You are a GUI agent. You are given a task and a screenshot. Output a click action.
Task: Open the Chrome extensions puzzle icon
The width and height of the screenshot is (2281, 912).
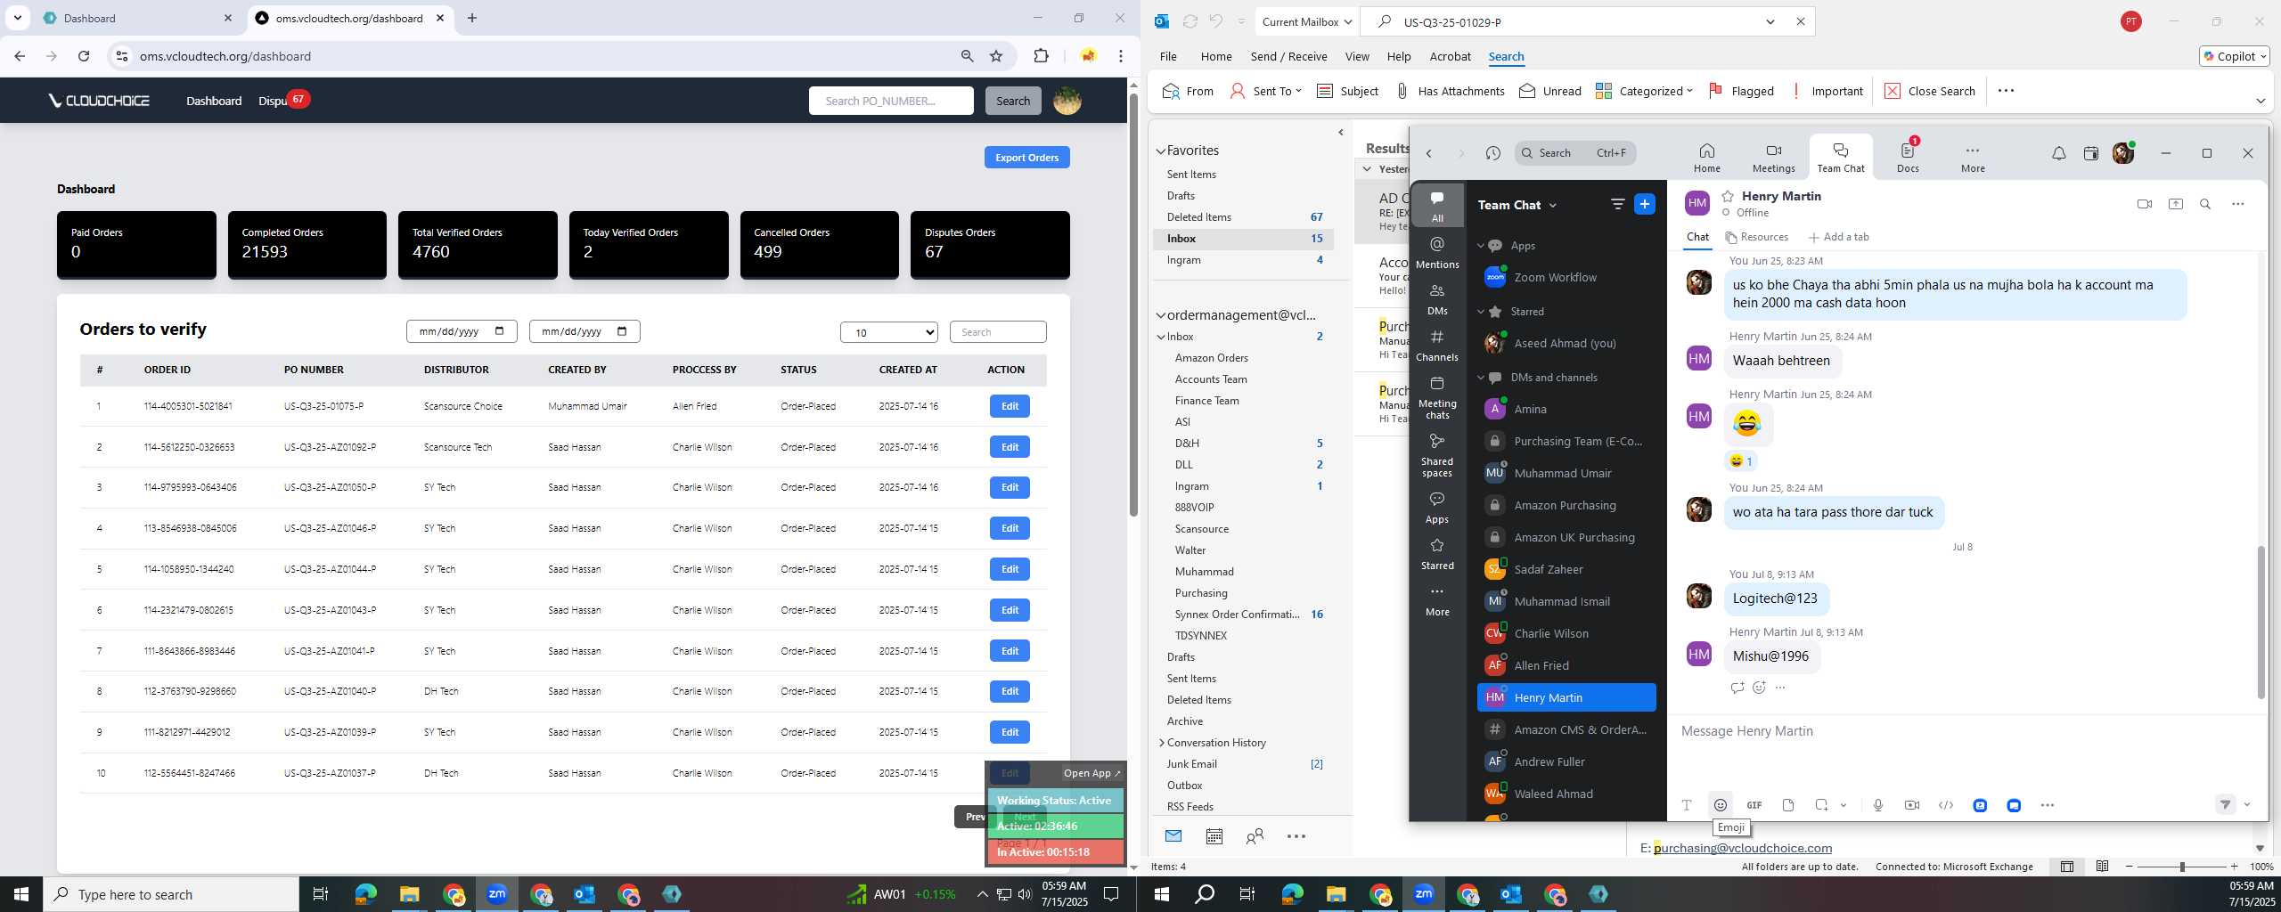1041,56
